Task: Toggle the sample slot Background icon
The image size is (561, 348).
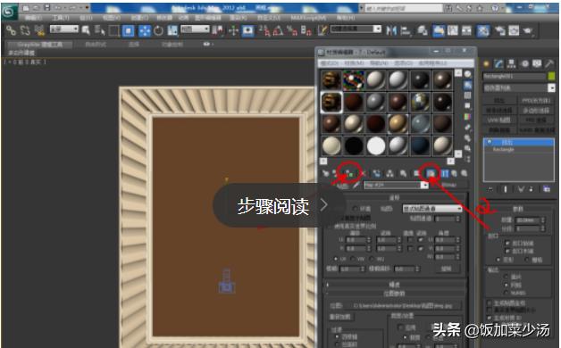Action: point(468,95)
